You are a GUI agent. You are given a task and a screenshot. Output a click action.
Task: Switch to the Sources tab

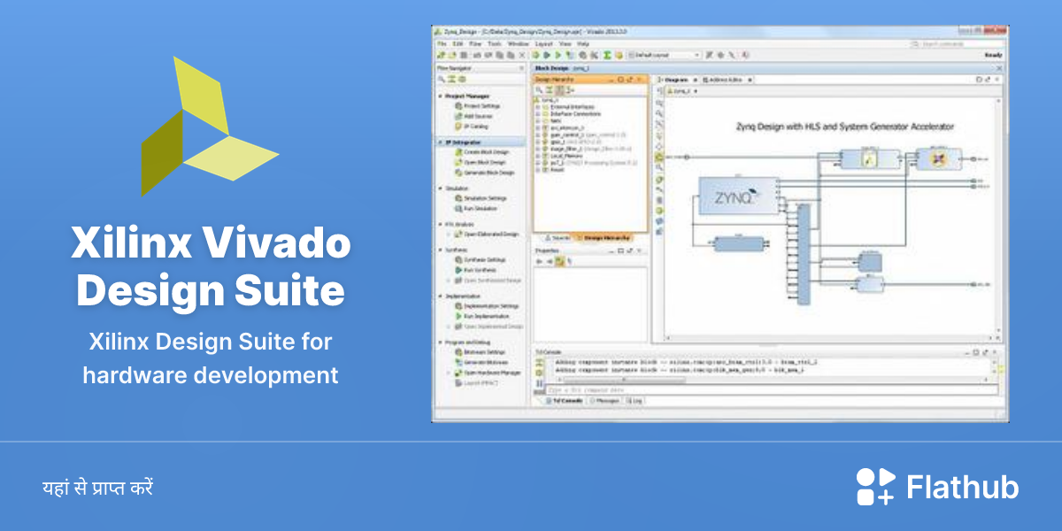click(x=559, y=238)
